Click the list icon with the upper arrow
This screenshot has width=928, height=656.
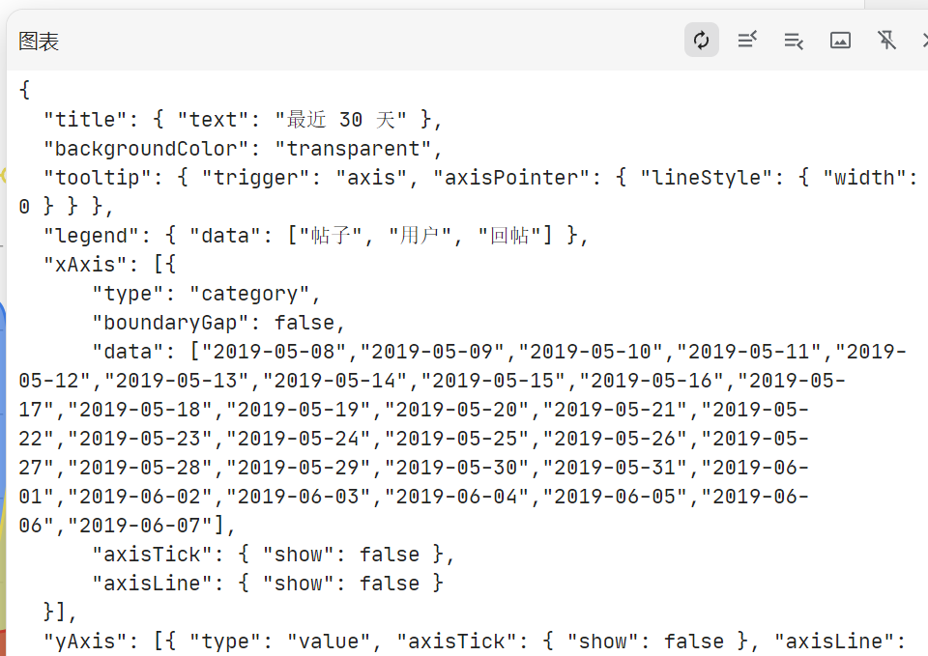click(747, 40)
